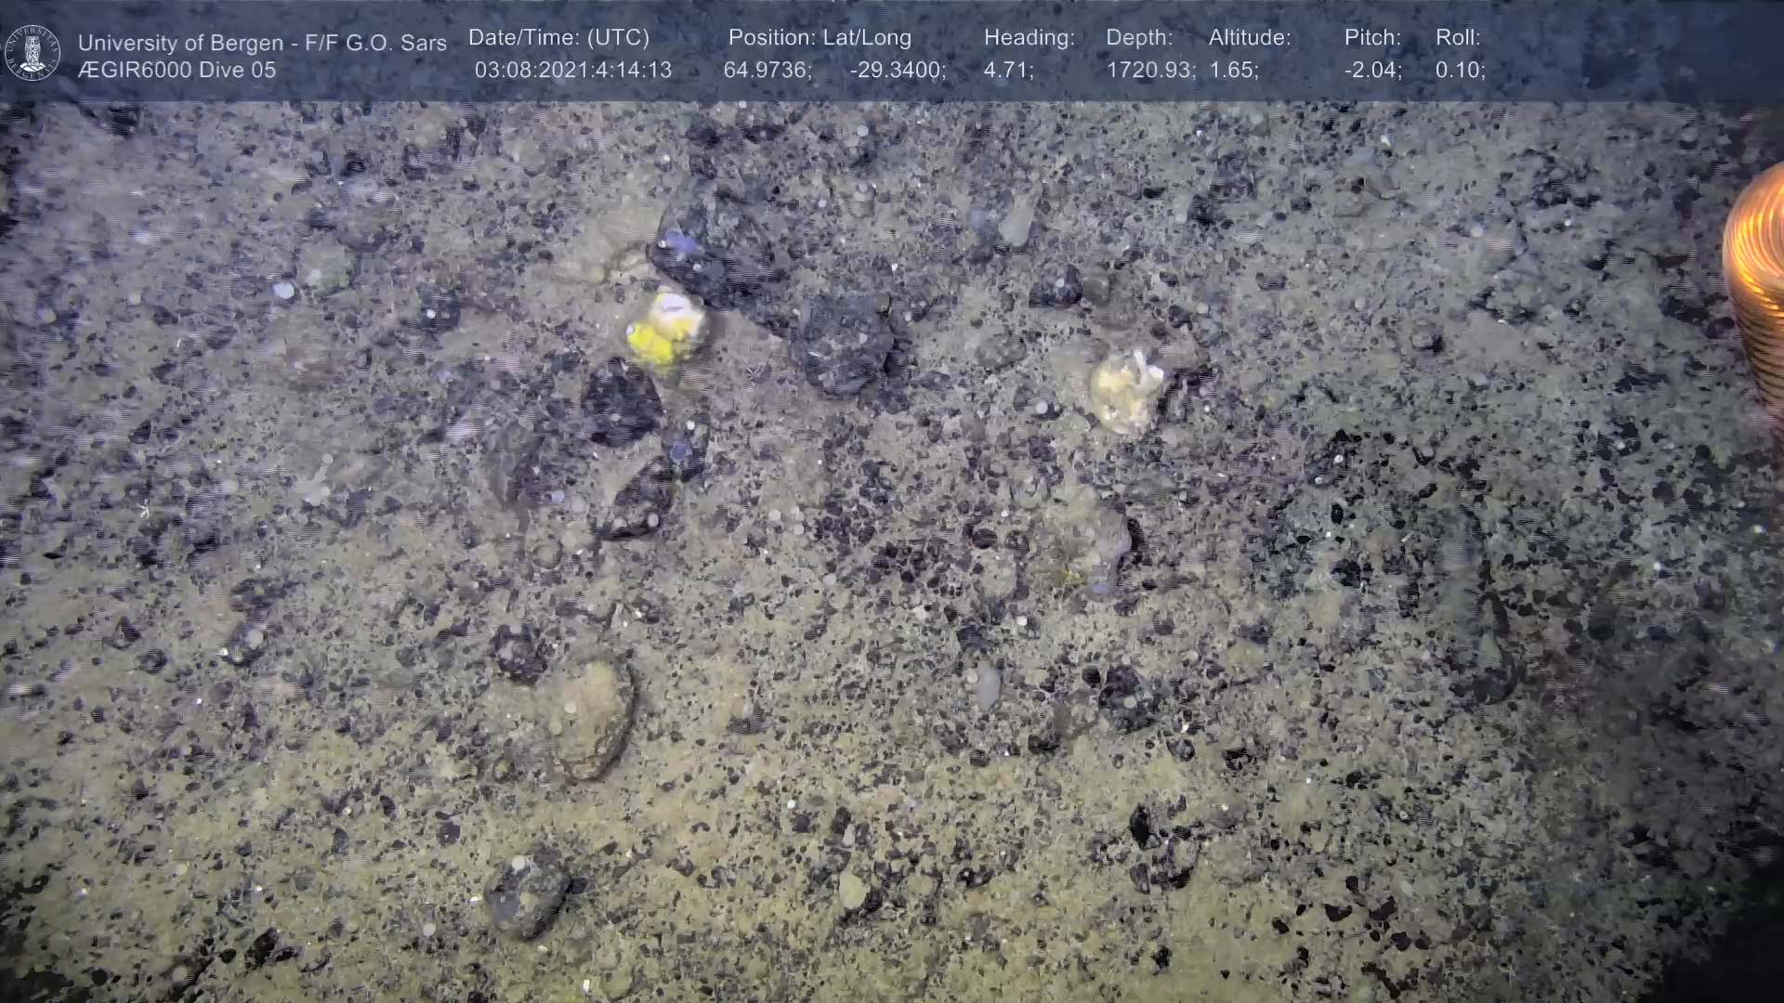Click the orange coiled hose at the right edge
This screenshot has width=1784, height=1003.
(x=1757, y=279)
